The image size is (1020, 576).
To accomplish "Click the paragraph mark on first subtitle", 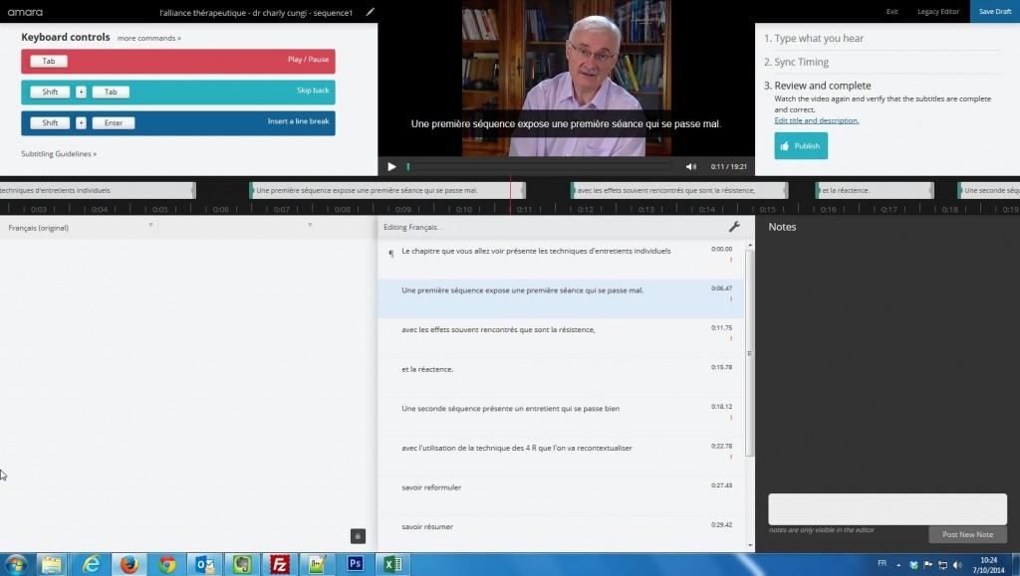I will click(x=390, y=254).
